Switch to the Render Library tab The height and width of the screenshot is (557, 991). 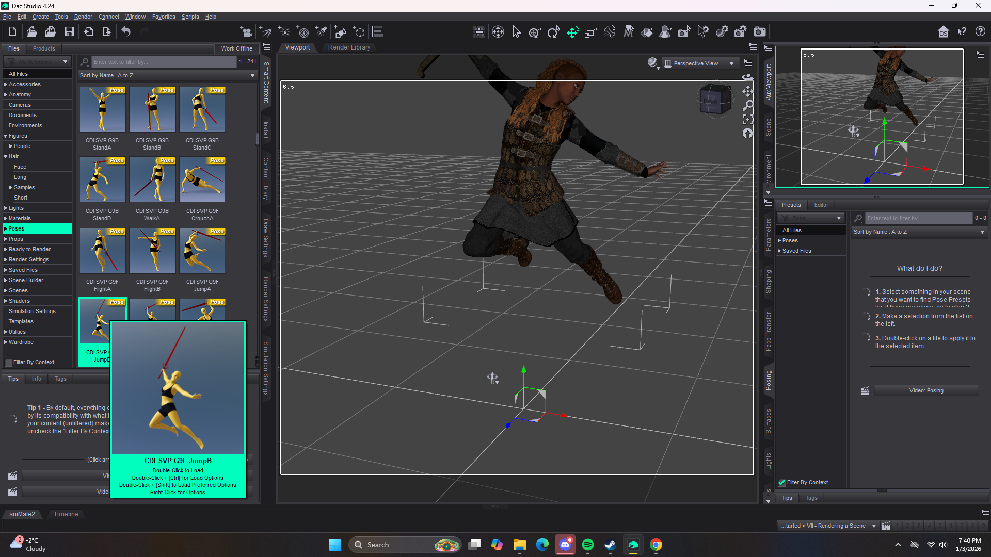pos(349,47)
